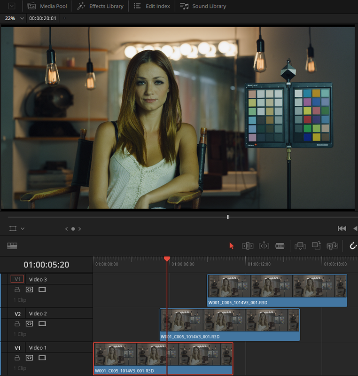This screenshot has width=358, height=376.
Task: Toggle auto track selector on Video 2
Action: (29, 324)
